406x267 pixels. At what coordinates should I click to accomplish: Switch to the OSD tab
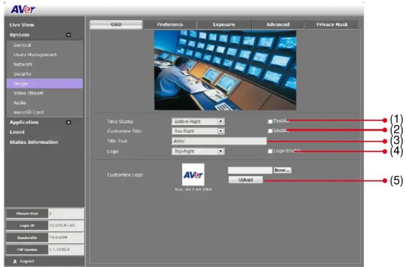click(x=116, y=25)
